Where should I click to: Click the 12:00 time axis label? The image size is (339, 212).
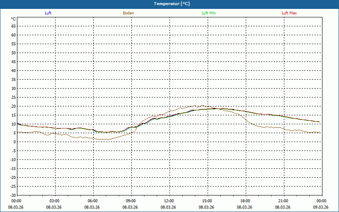(x=169, y=201)
